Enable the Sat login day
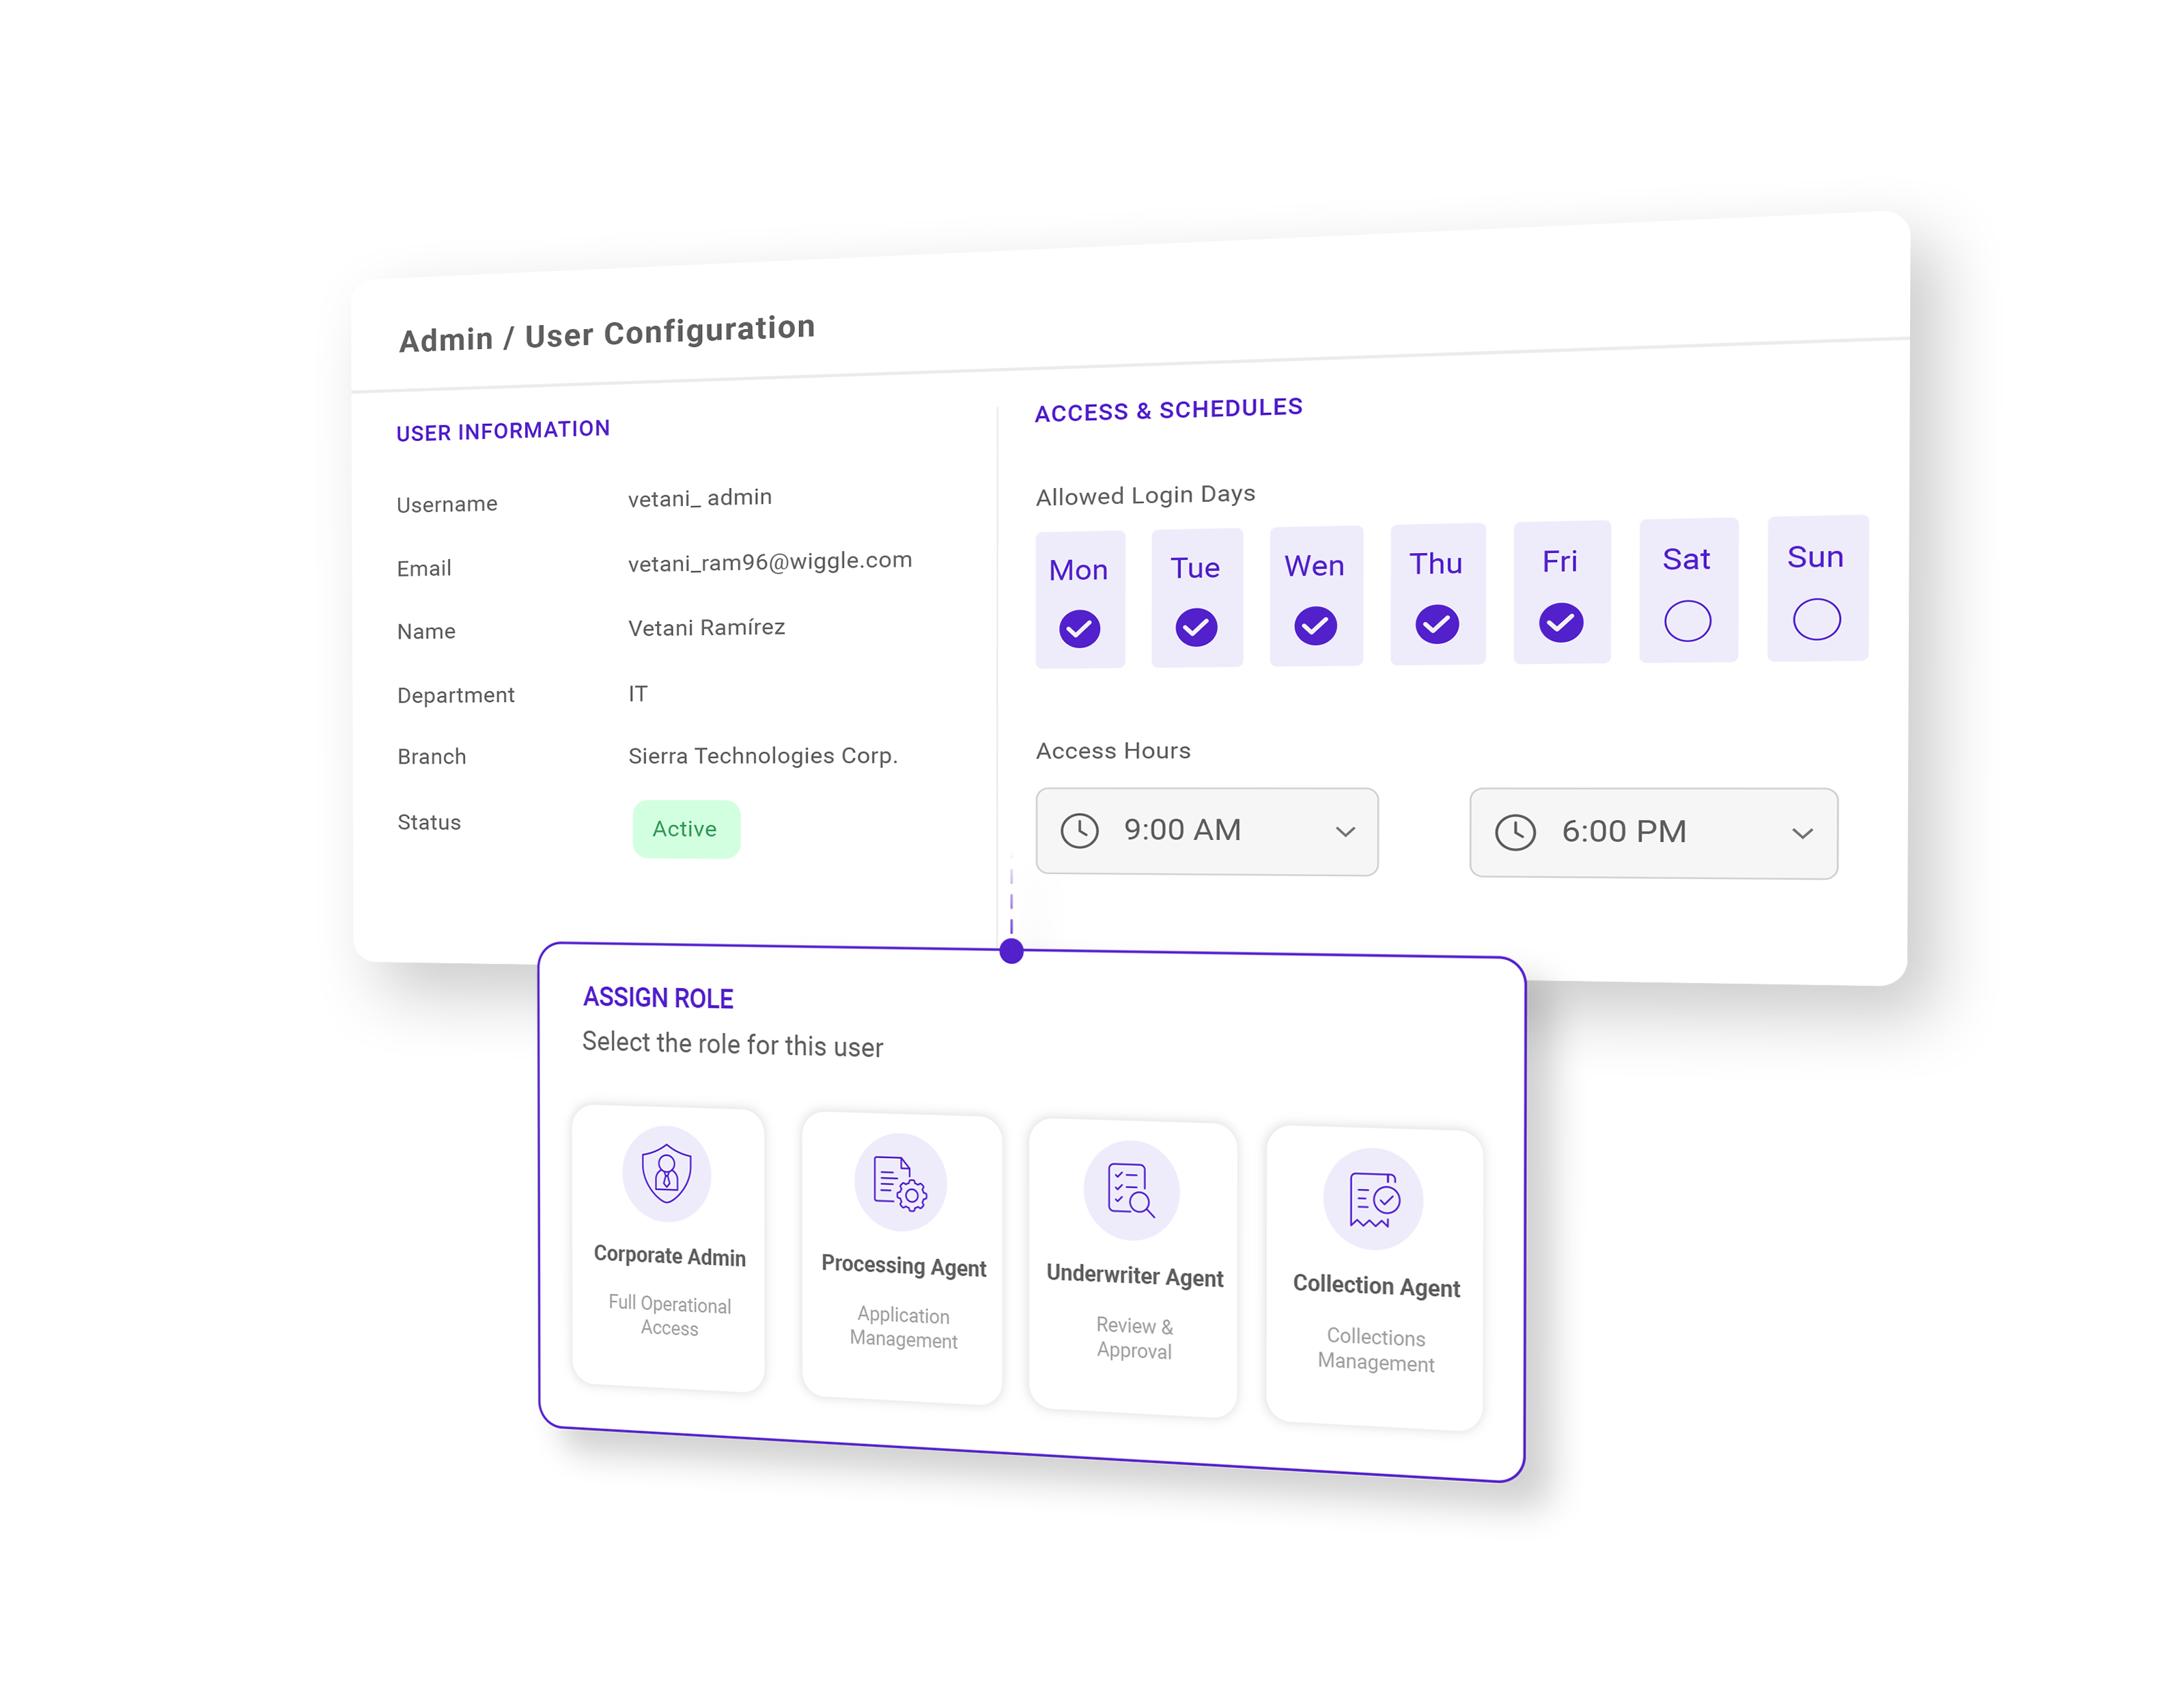This screenshot has width=2184, height=1683. tap(1688, 621)
